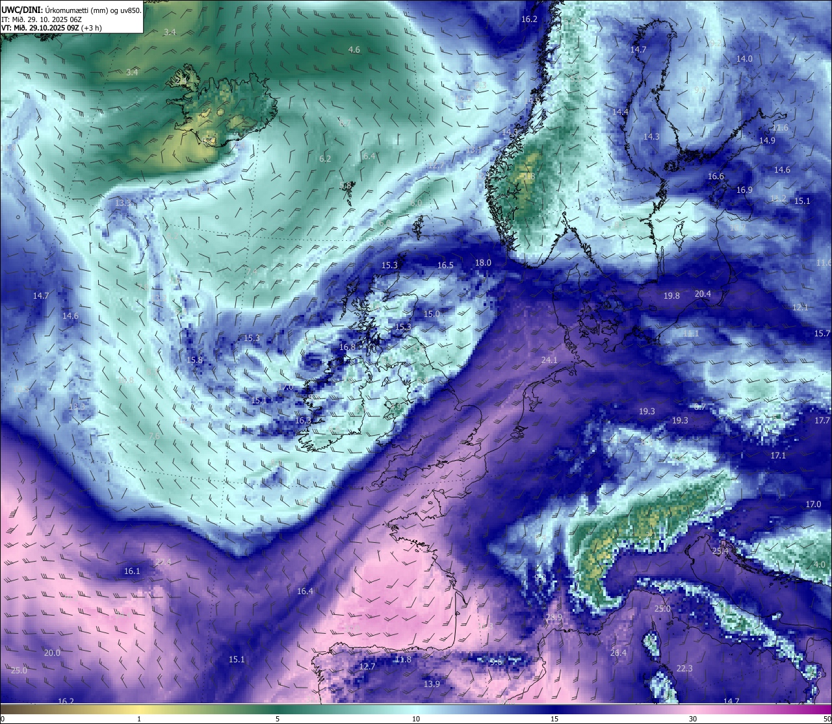832x724 pixels.
Task: Click the color scale tick labeled 30
Action: coord(693,719)
